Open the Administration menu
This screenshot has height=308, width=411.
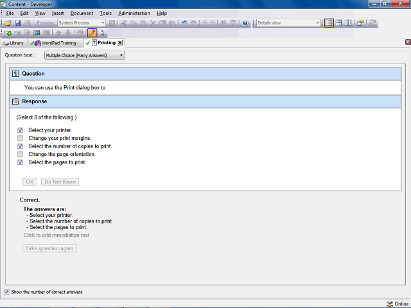[134, 13]
